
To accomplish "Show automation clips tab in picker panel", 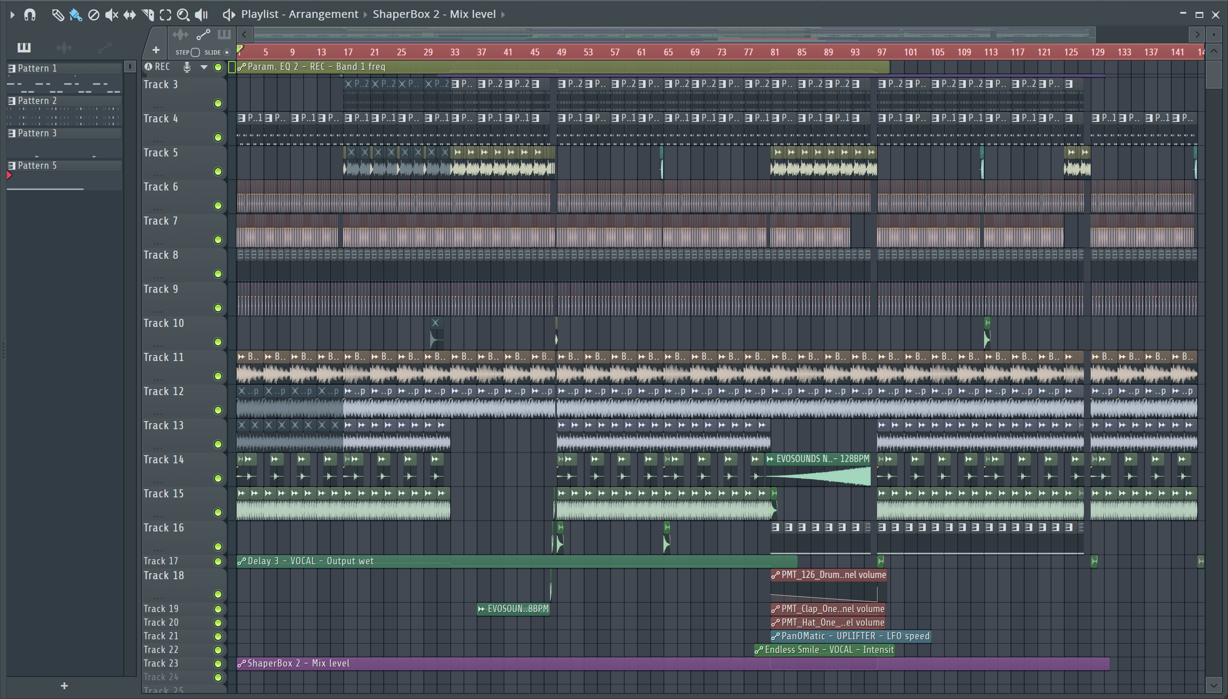I will pyautogui.click(x=104, y=48).
